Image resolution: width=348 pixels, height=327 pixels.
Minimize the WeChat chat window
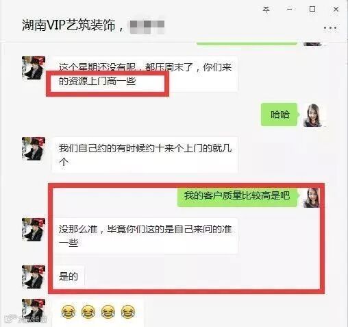coord(289,10)
